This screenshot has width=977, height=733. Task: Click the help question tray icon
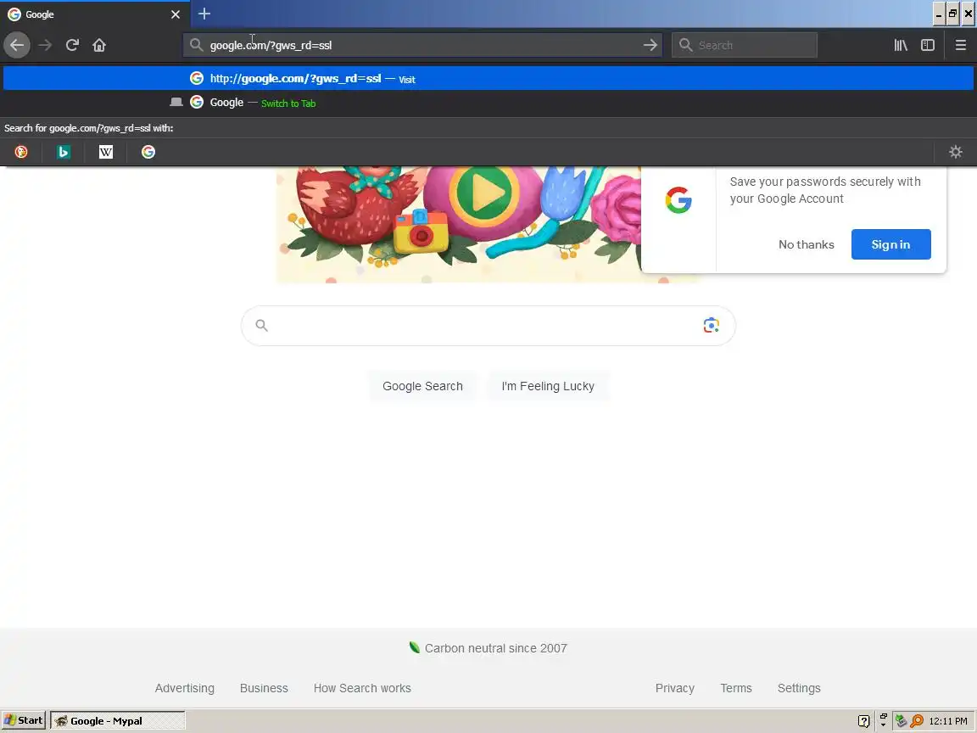[863, 721]
